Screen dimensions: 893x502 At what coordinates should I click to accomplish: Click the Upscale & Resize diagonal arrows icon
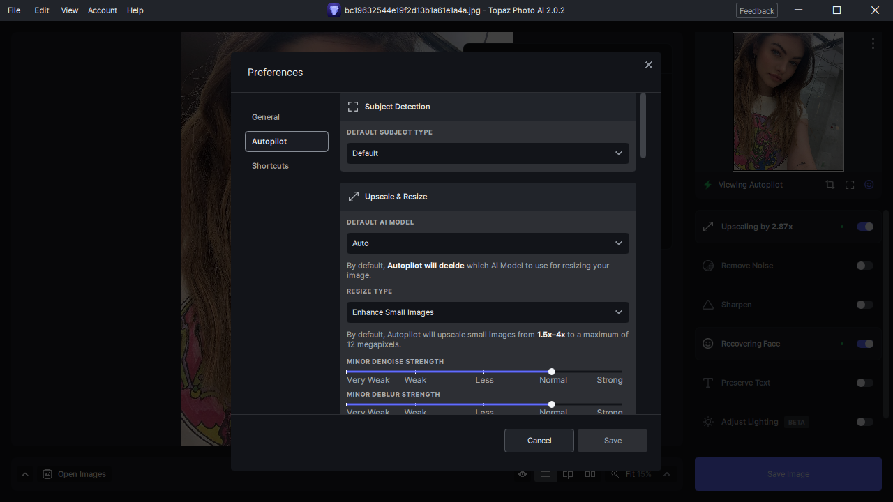pos(353,197)
